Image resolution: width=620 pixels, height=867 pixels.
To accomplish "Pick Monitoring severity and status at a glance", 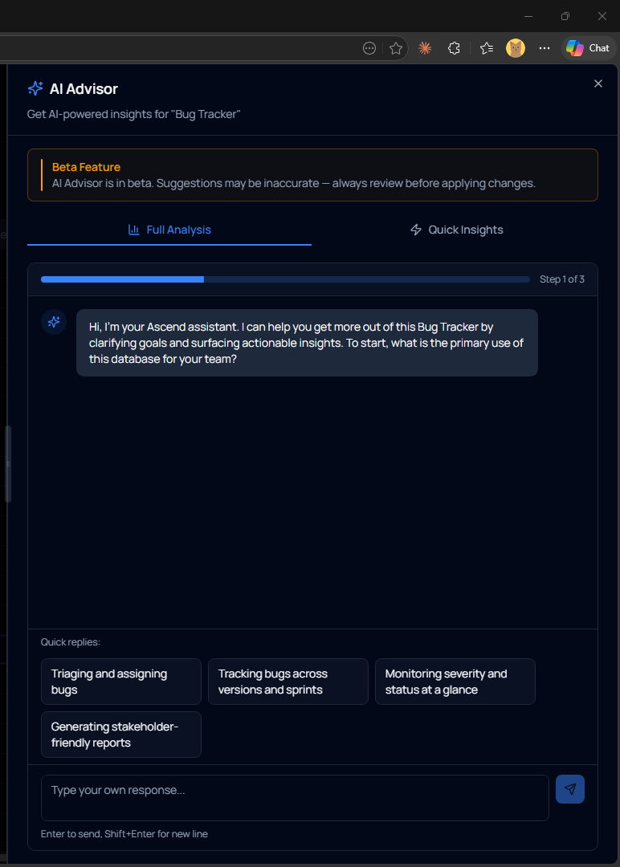I will pos(455,681).
